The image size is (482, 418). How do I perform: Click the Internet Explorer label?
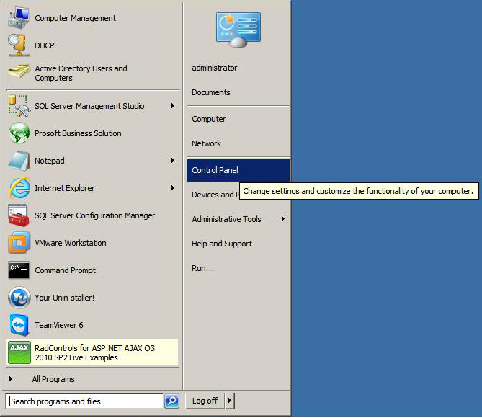(x=64, y=188)
